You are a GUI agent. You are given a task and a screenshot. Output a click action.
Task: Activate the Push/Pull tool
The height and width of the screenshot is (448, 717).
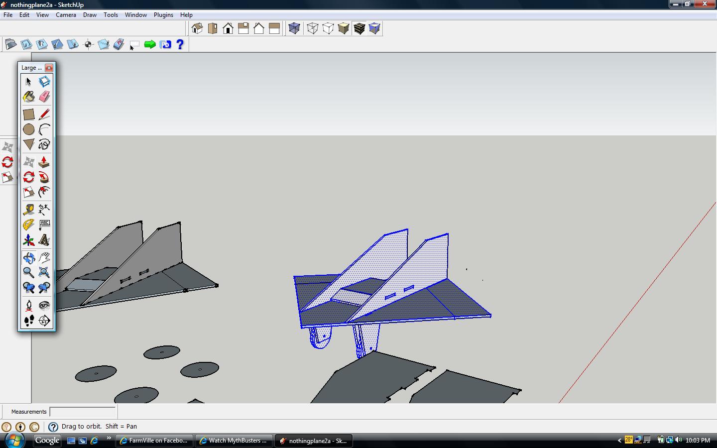click(x=44, y=162)
